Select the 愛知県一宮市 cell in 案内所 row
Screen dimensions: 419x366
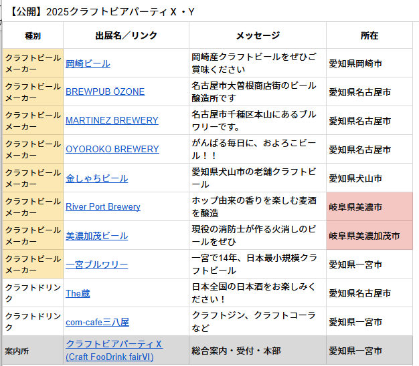369,350
